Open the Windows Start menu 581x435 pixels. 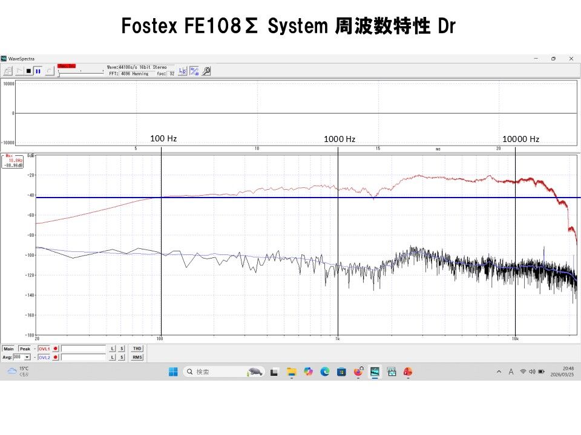click(173, 372)
